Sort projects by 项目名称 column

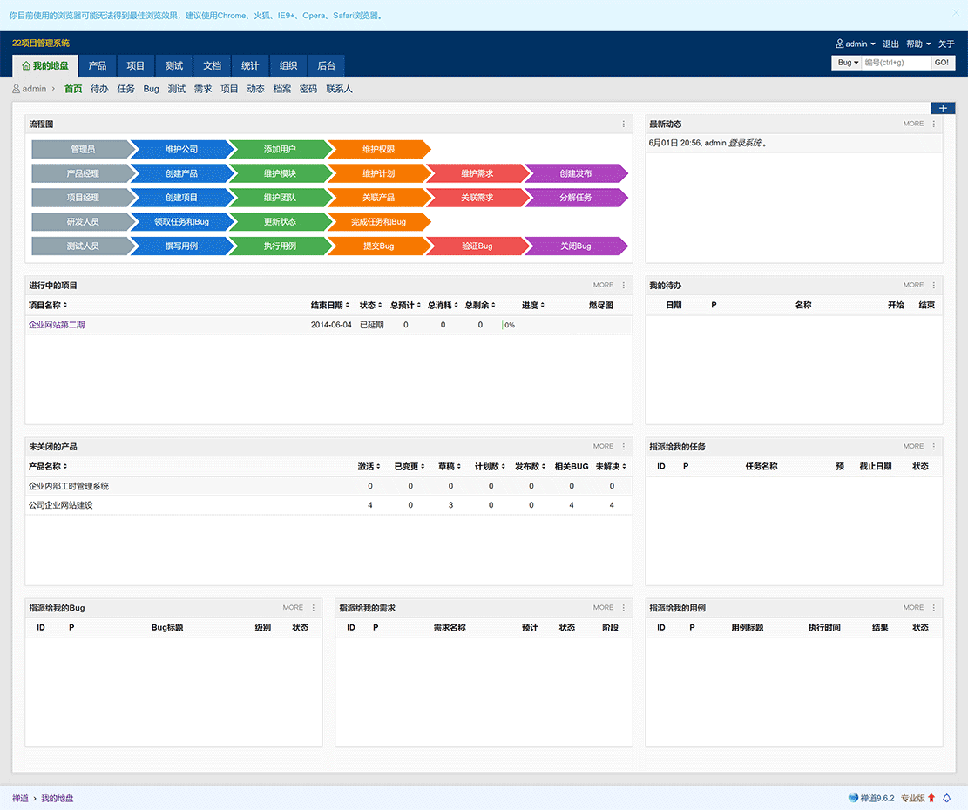[x=48, y=306]
